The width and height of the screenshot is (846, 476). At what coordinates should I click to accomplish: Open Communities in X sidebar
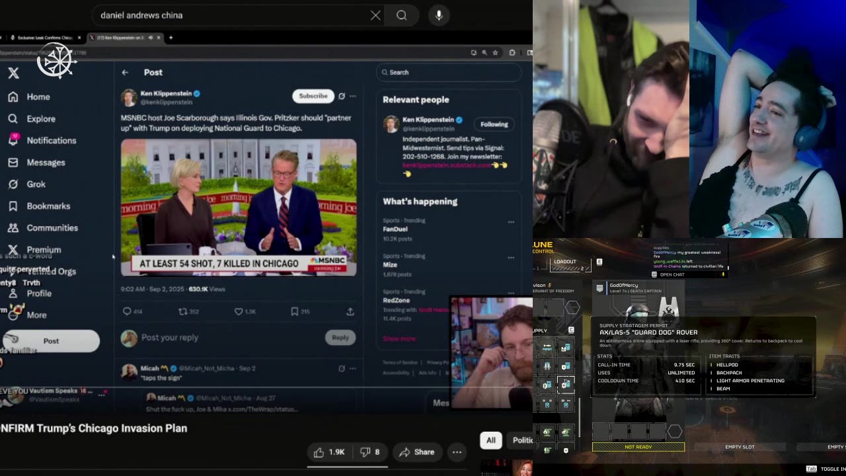pyautogui.click(x=43, y=228)
